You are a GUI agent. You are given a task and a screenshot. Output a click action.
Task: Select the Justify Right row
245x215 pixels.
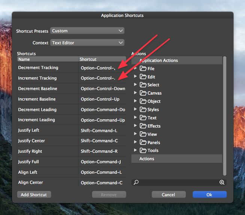72,151
